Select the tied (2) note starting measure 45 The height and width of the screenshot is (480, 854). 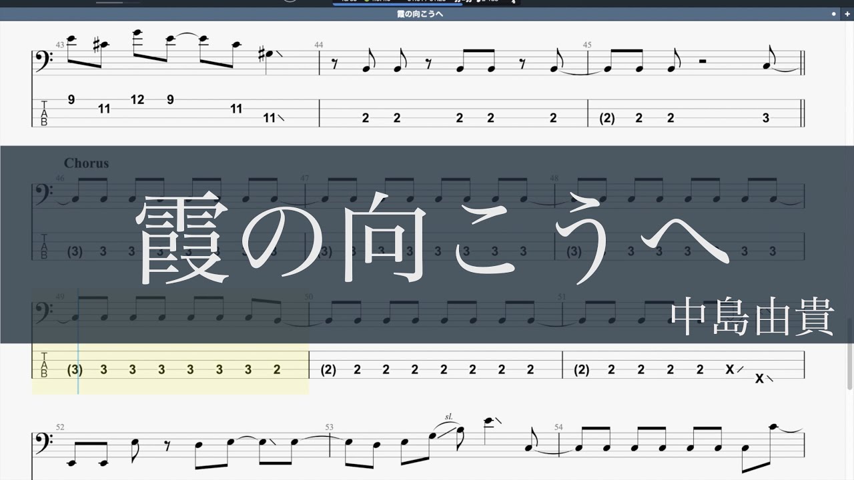[606, 118]
